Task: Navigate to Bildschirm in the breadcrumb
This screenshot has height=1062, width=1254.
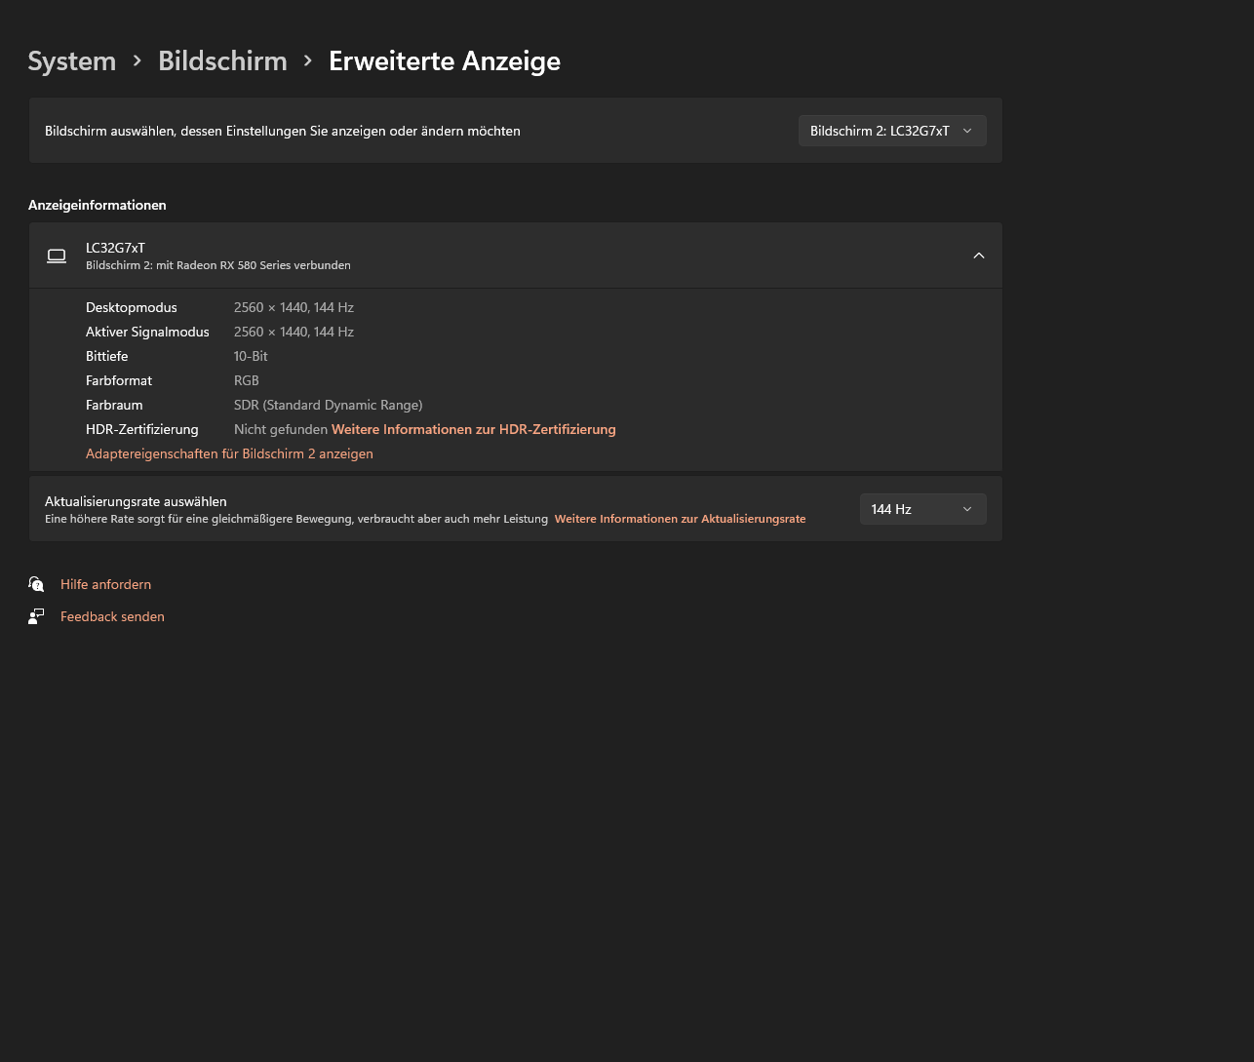Action: point(222,60)
